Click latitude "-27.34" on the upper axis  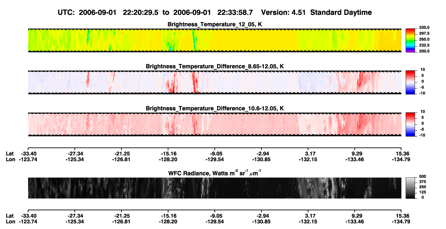tap(75, 153)
